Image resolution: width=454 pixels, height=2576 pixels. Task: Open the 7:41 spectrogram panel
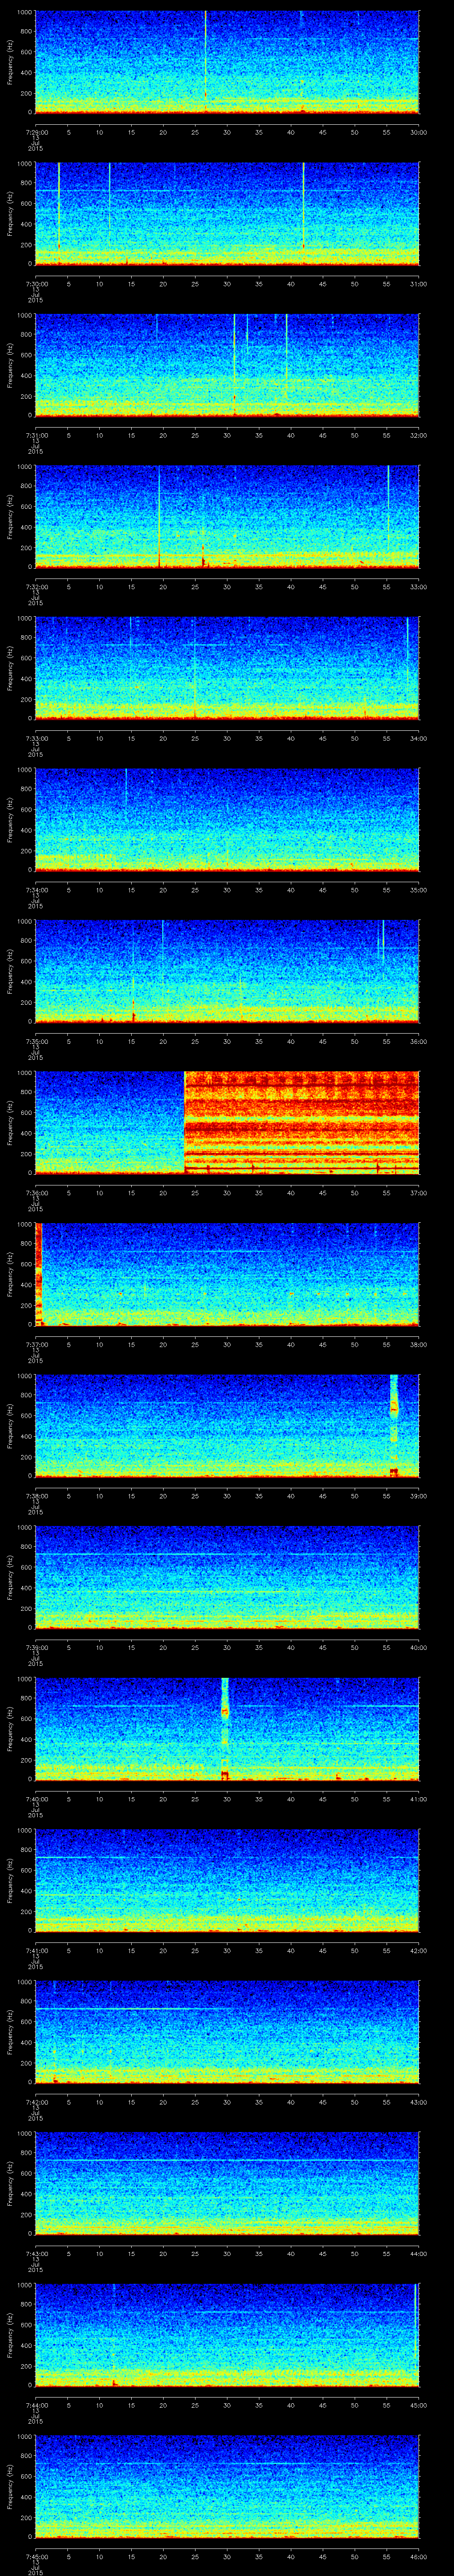click(x=227, y=1880)
